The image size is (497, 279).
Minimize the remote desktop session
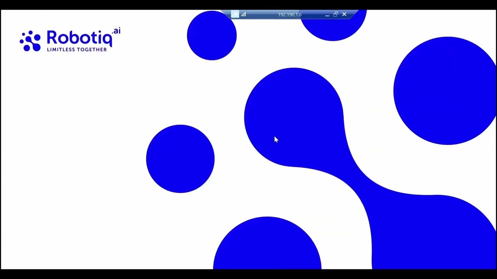(x=327, y=15)
